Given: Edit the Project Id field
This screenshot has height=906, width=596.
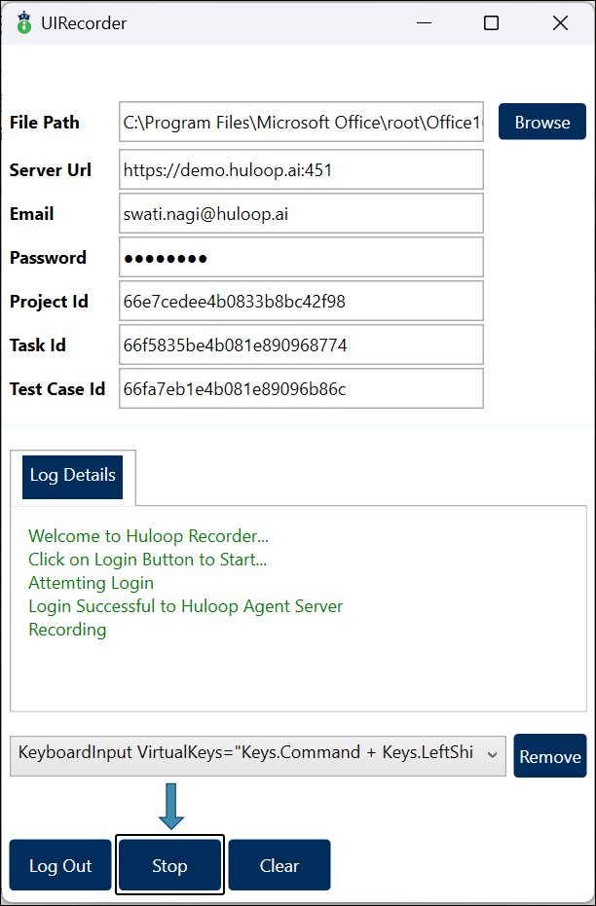Looking at the screenshot, I should (x=301, y=301).
